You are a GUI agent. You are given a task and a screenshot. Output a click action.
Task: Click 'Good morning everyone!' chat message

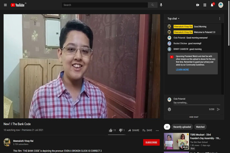click(x=197, y=38)
